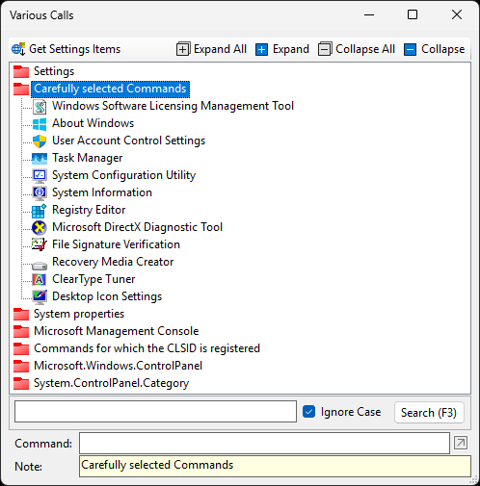Click Get Settings Items in toolbar

pyautogui.click(x=66, y=49)
